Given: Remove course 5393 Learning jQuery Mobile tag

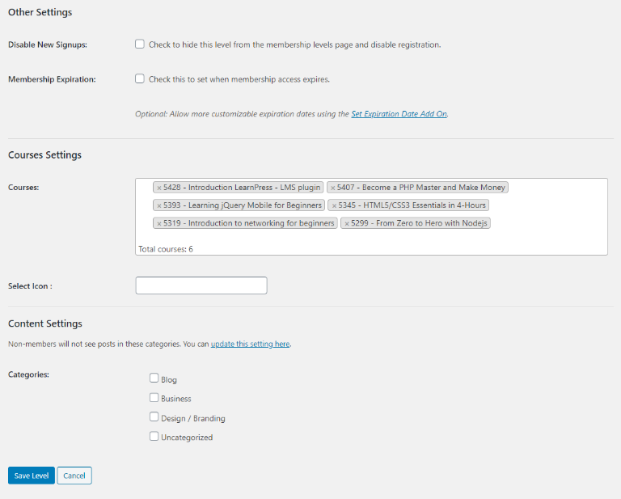Looking at the screenshot, I should pos(159,205).
